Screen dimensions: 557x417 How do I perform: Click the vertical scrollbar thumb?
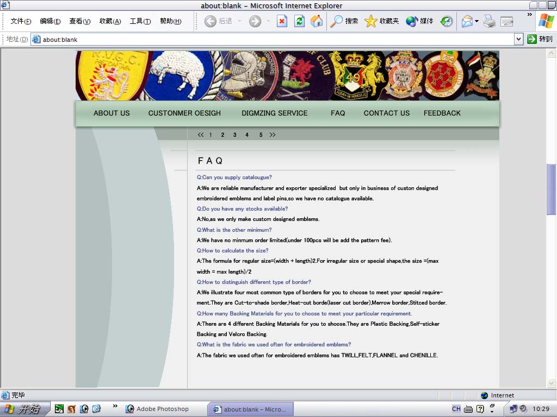(x=551, y=189)
